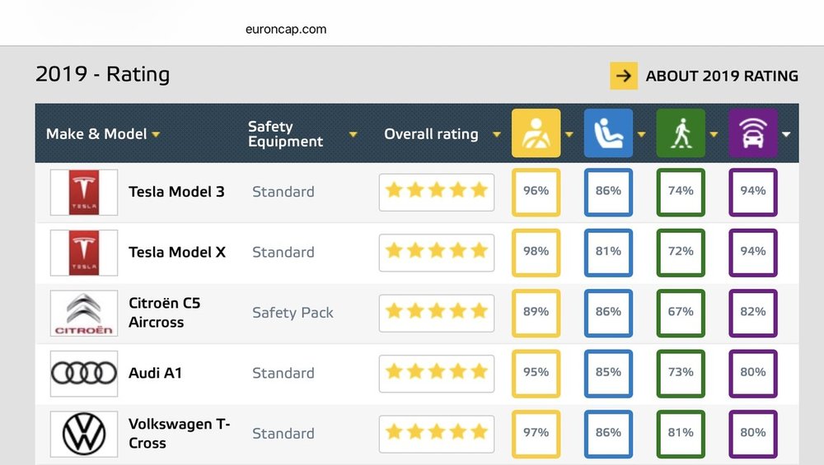Click the 96% yellow score box for Tesla Model 3
Viewport: 824px width, 465px height.
[536, 192]
